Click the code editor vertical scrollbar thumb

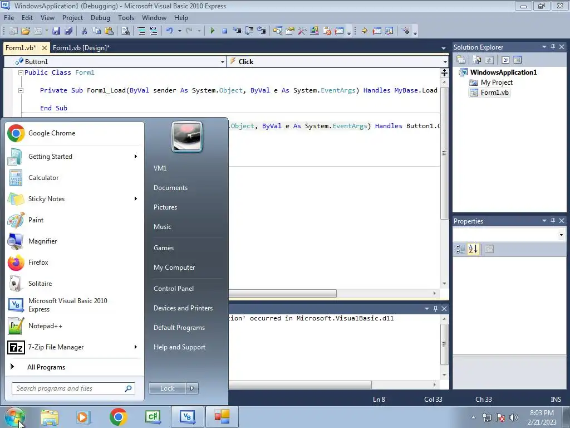(x=444, y=153)
